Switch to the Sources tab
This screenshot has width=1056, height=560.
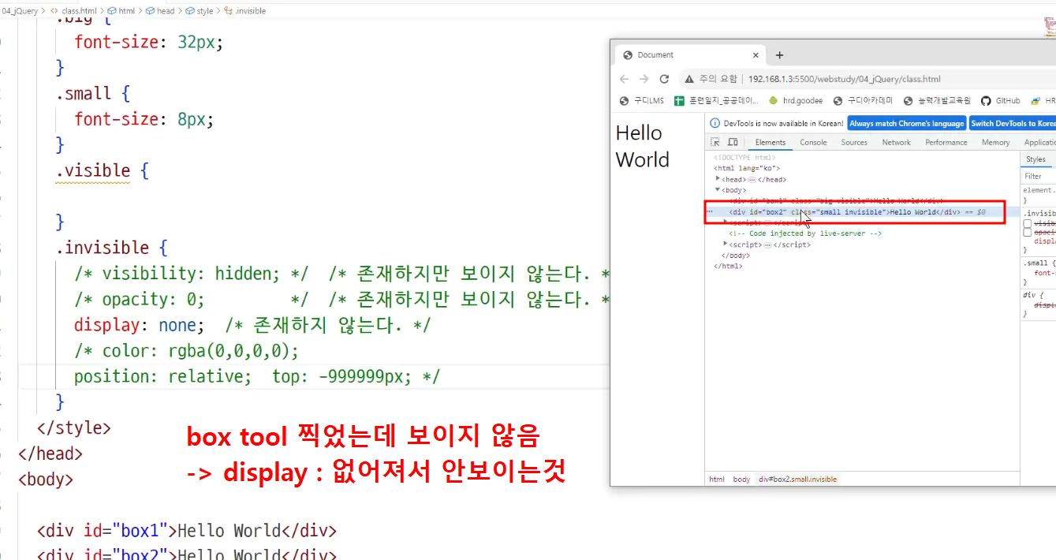(x=854, y=143)
